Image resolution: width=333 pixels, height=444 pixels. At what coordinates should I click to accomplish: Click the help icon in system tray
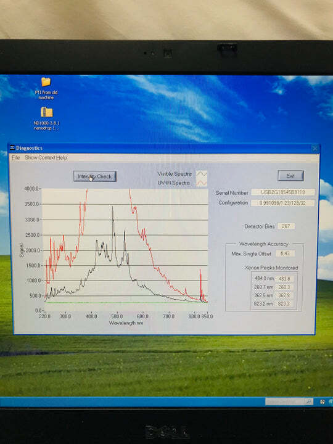tap(323, 401)
